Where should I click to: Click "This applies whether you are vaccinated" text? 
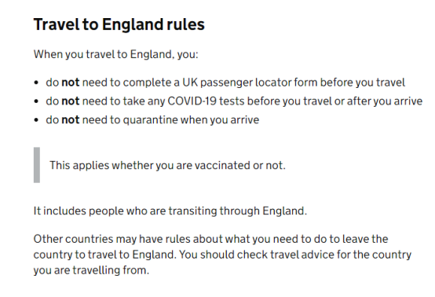point(150,166)
